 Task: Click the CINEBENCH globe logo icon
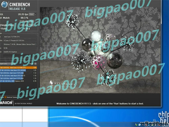click(x=4, y=5)
